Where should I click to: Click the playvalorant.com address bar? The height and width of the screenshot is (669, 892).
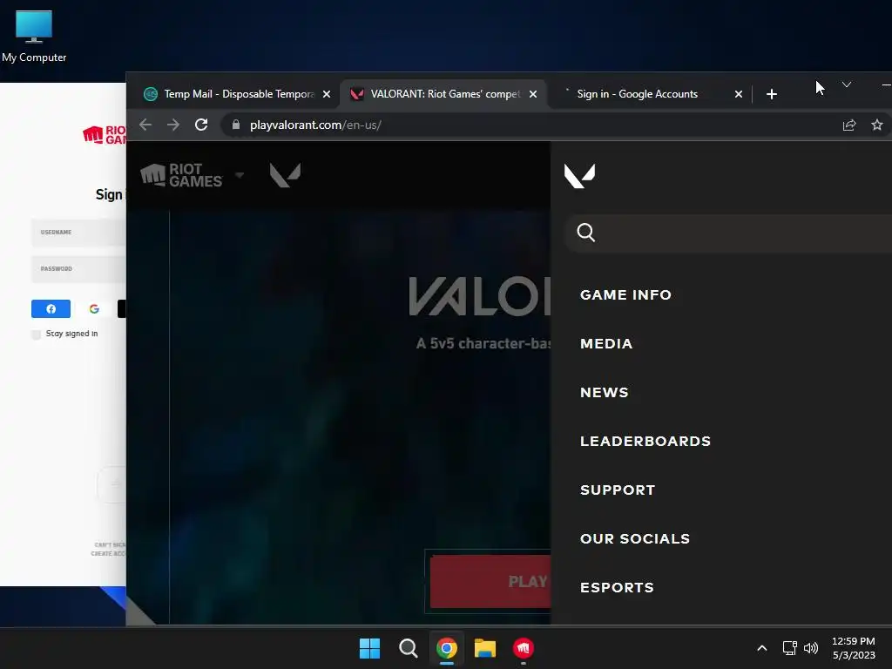(x=529, y=125)
